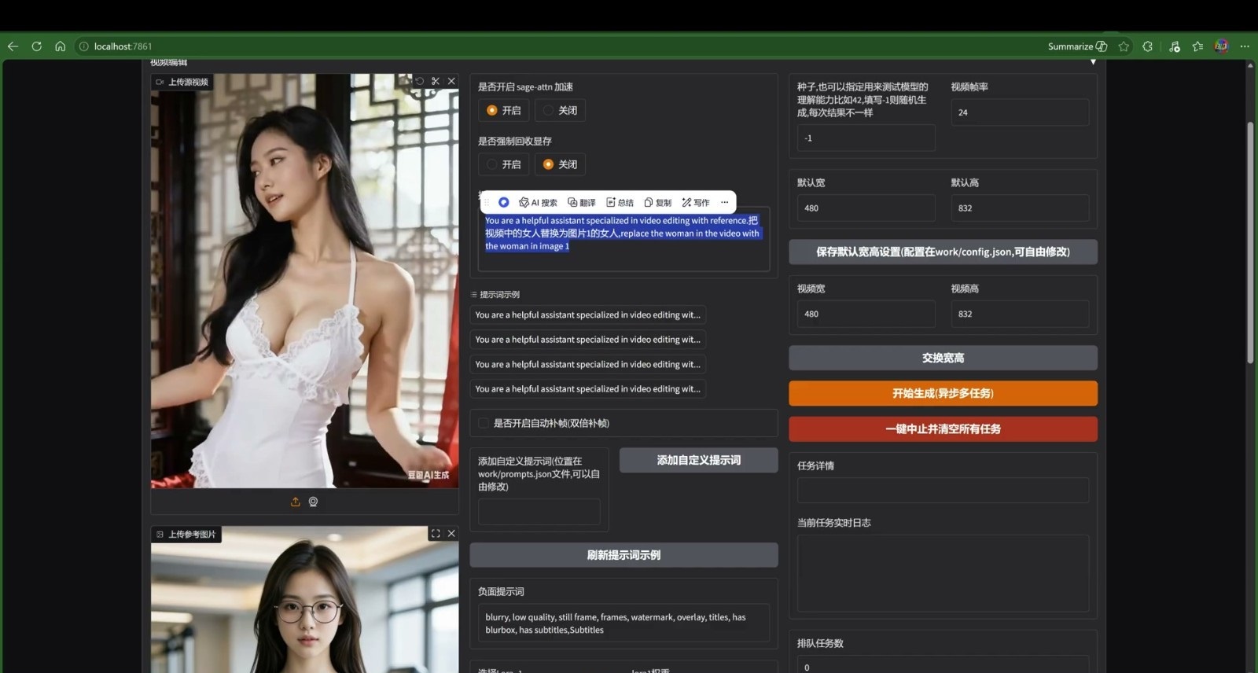Open more options in the selection toolbar
Image resolution: width=1258 pixels, height=673 pixels.
(724, 202)
